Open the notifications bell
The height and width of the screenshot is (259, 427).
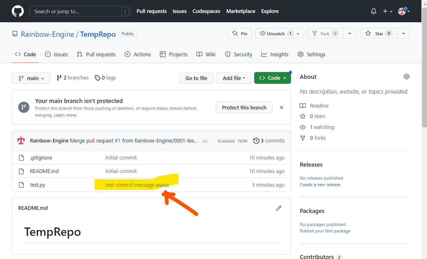pos(374,11)
